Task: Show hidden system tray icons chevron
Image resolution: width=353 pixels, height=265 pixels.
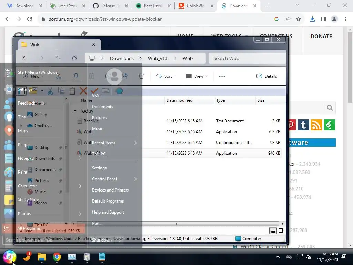Action: click(278, 257)
